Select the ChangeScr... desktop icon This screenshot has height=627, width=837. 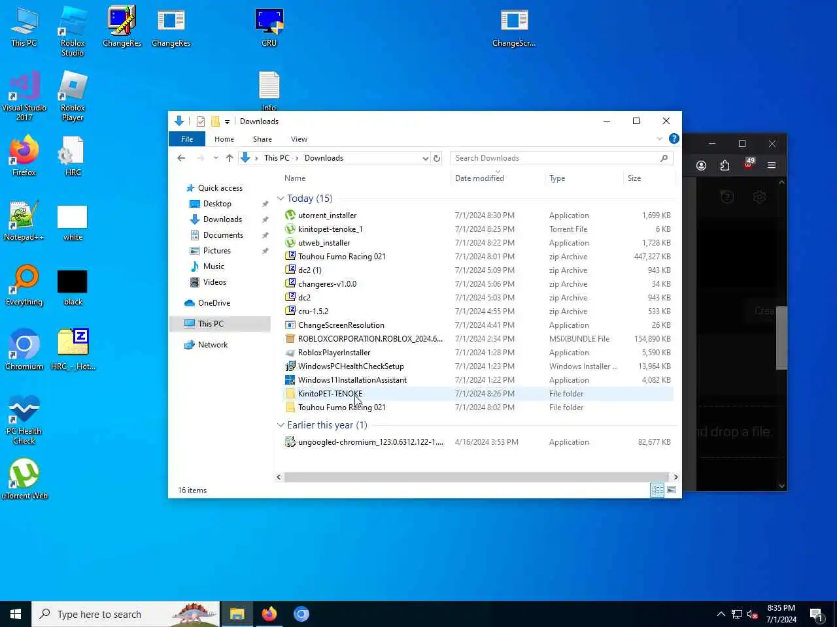tap(514, 27)
